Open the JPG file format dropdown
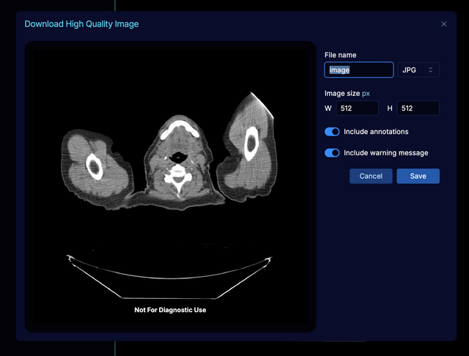469x356 pixels. (417, 70)
